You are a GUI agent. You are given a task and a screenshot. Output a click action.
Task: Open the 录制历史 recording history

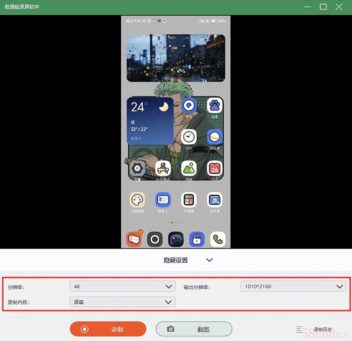click(x=314, y=329)
